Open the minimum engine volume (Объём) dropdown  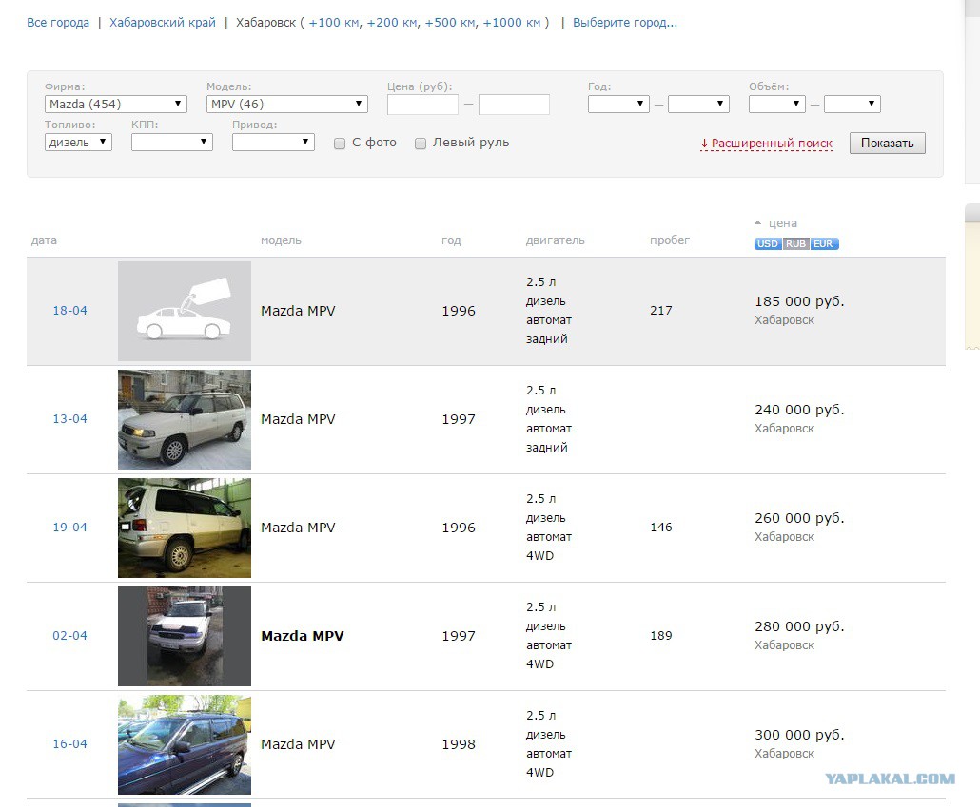point(777,104)
